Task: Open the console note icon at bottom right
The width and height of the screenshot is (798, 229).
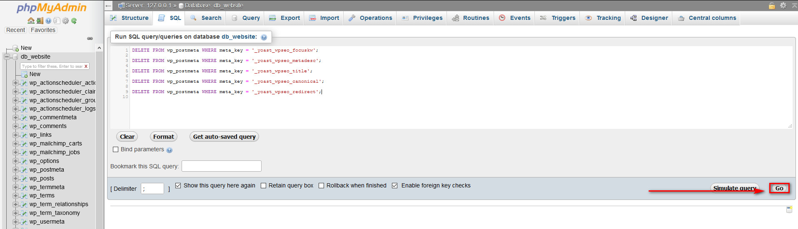Action: click(789, 209)
